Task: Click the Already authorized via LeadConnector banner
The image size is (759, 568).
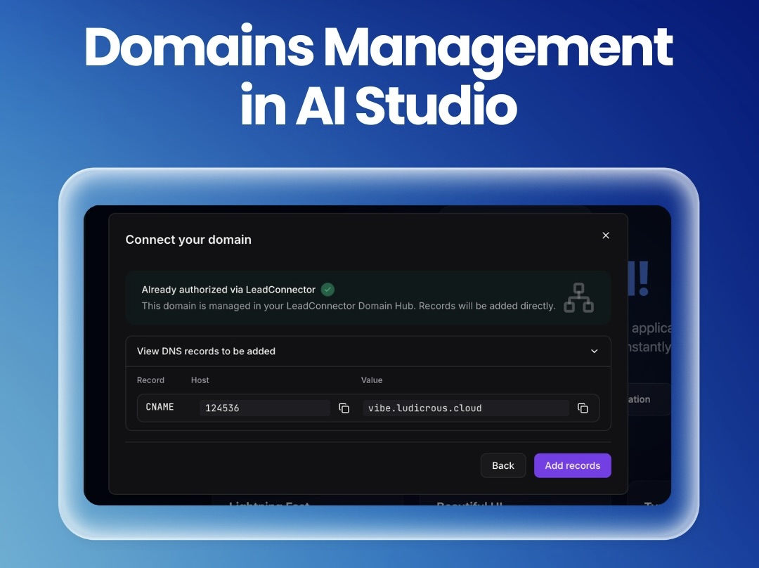Action: [369, 297]
